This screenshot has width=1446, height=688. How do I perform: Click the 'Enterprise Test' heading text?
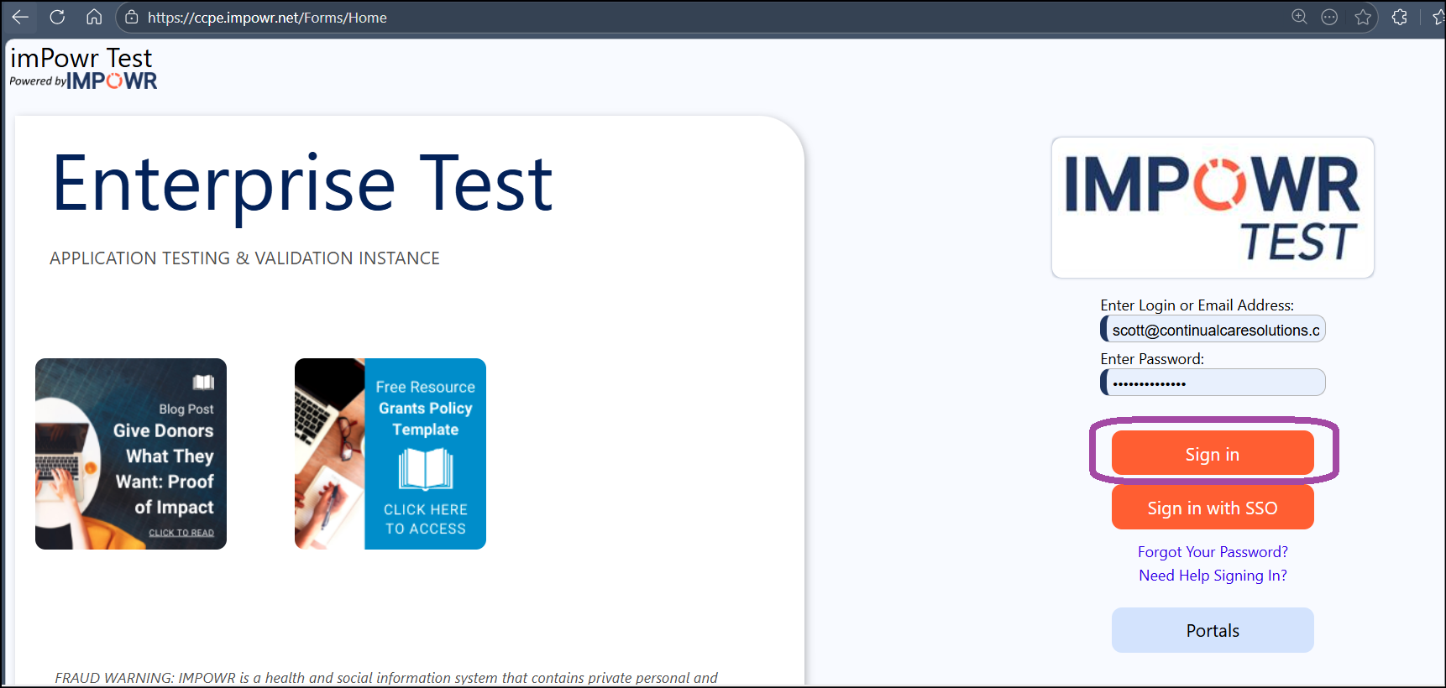[x=302, y=185]
